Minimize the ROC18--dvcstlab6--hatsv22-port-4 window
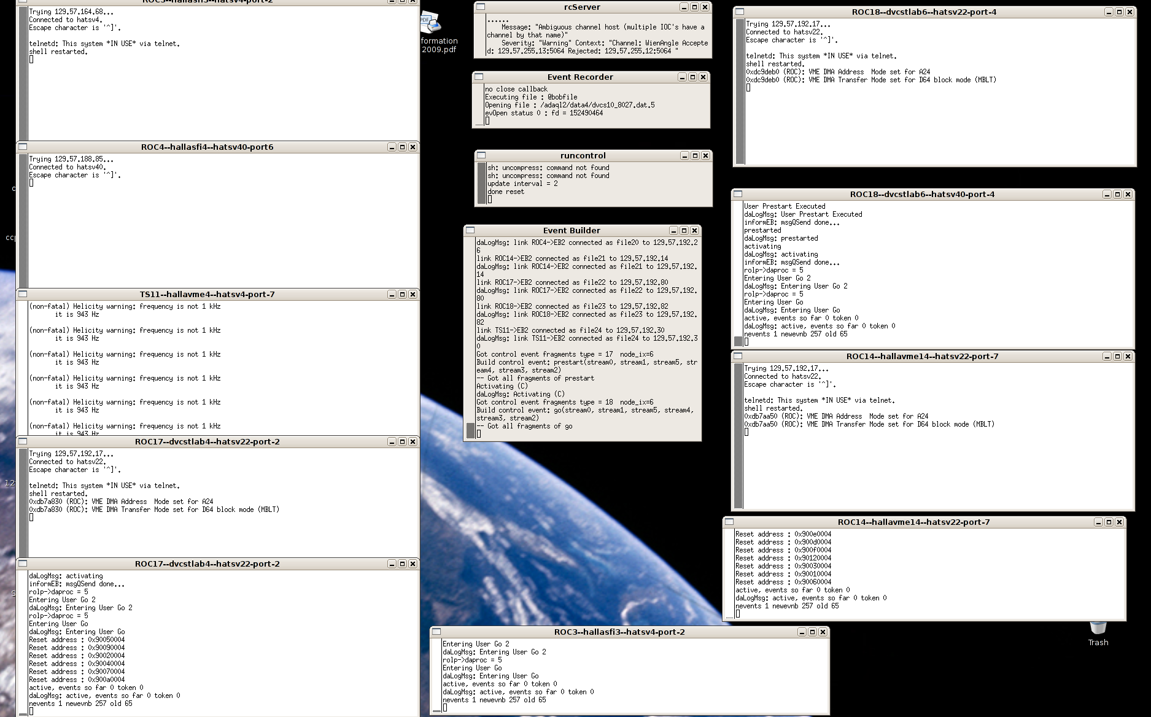This screenshot has width=1151, height=717. [1109, 12]
